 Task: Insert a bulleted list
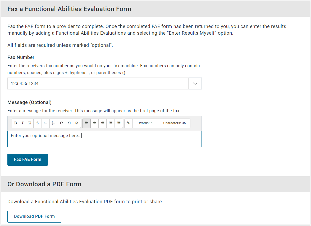point(45,123)
